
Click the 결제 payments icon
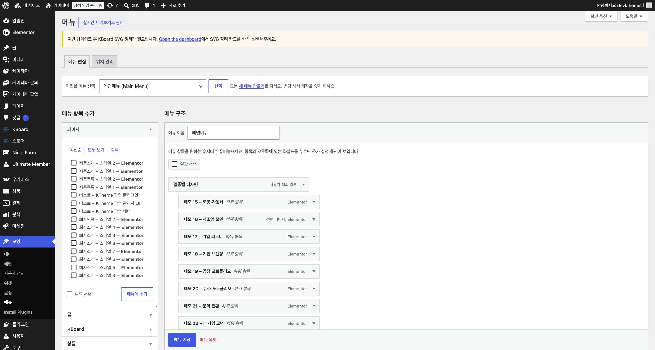6,203
